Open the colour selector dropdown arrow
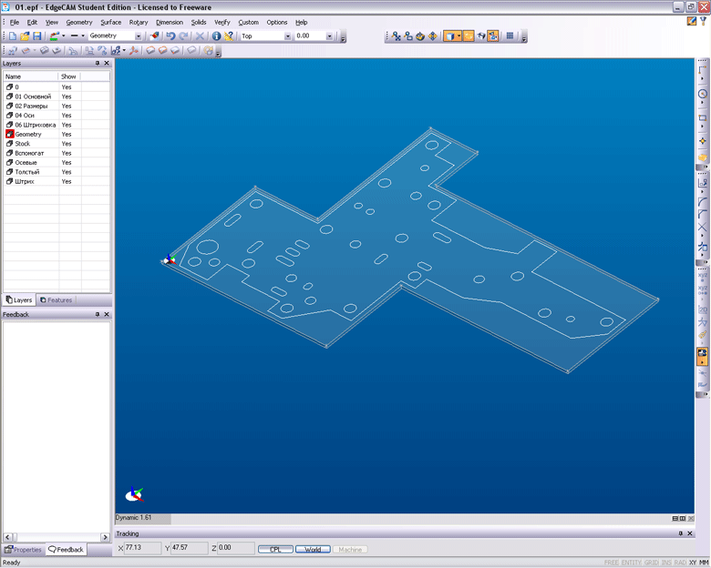This screenshot has width=711, height=568. 64,35
